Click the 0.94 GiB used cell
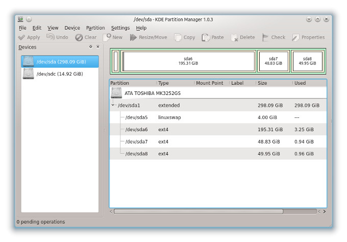 304,142
